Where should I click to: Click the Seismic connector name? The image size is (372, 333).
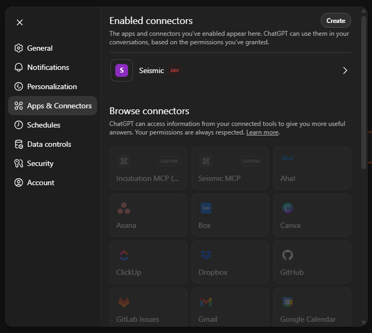pyautogui.click(x=152, y=70)
